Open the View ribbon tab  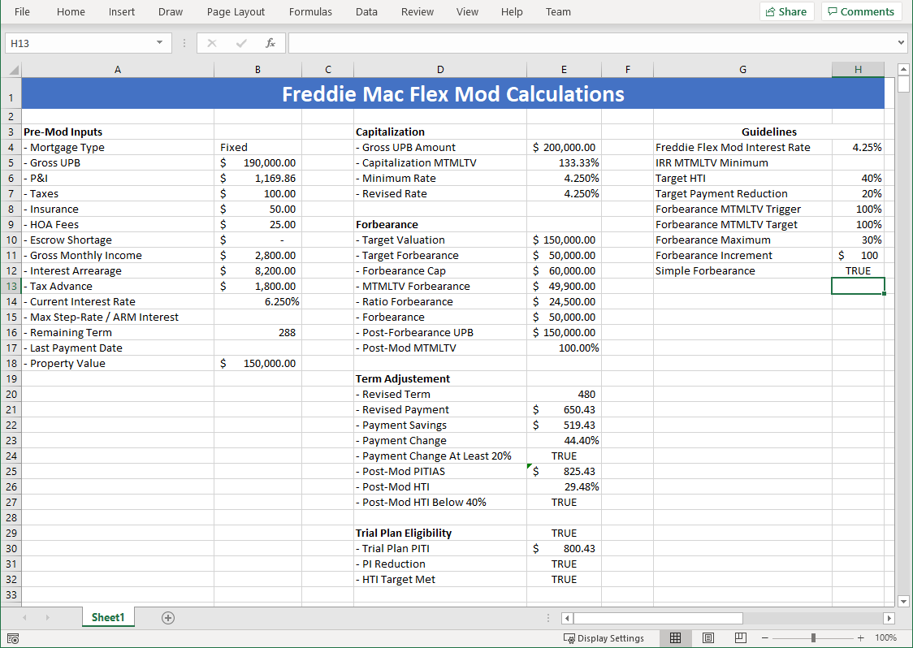click(x=467, y=11)
